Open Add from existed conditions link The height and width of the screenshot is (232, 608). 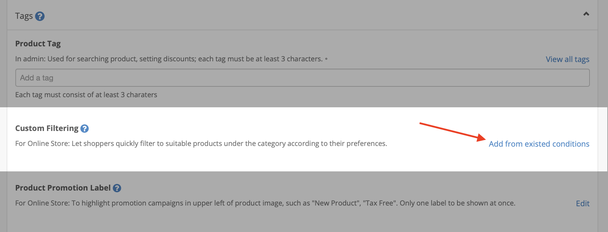pos(539,144)
